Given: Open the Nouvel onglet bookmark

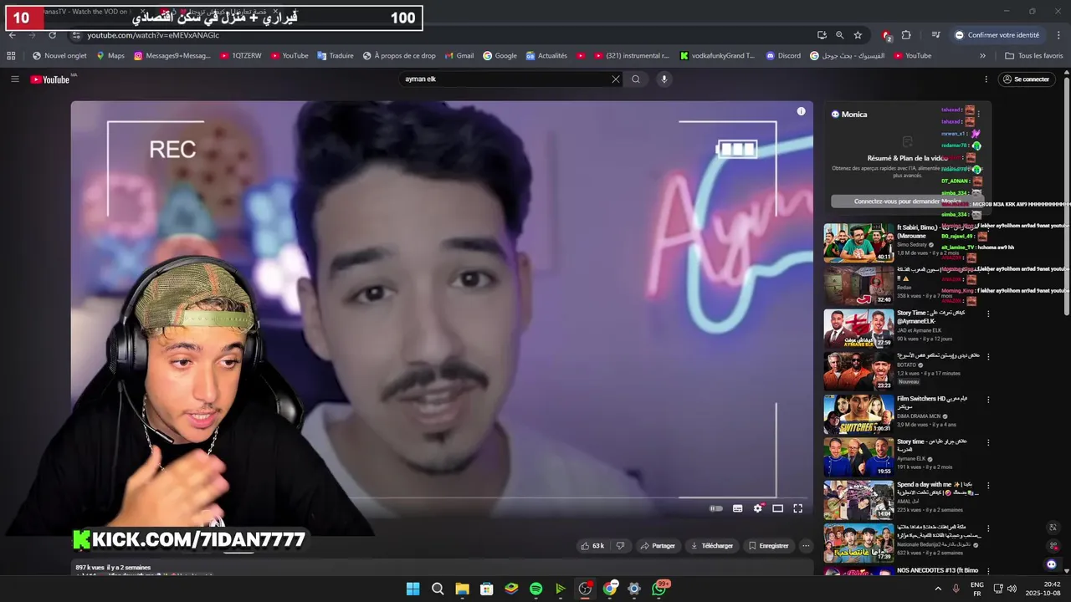Looking at the screenshot, I should point(59,56).
